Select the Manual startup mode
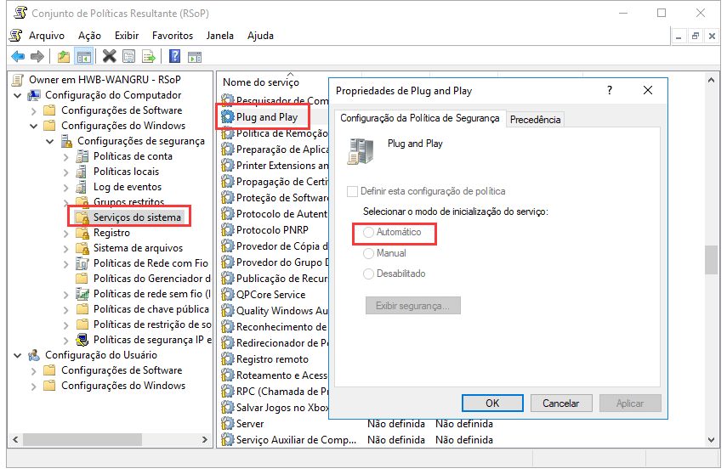 [368, 253]
